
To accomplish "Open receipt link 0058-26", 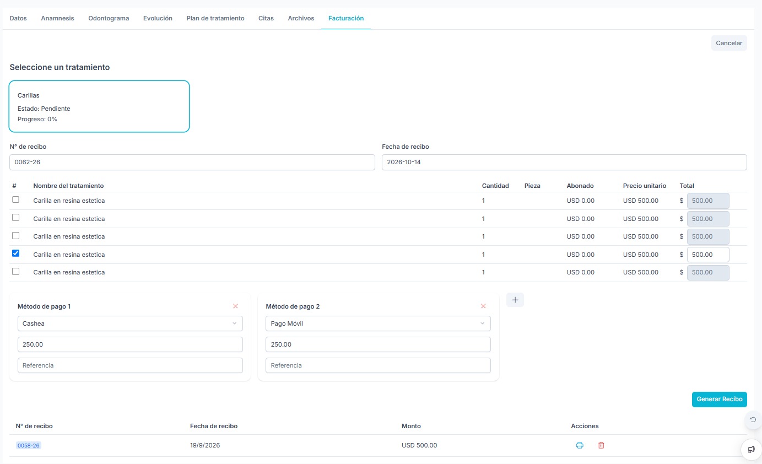I will pyautogui.click(x=29, y=445).
